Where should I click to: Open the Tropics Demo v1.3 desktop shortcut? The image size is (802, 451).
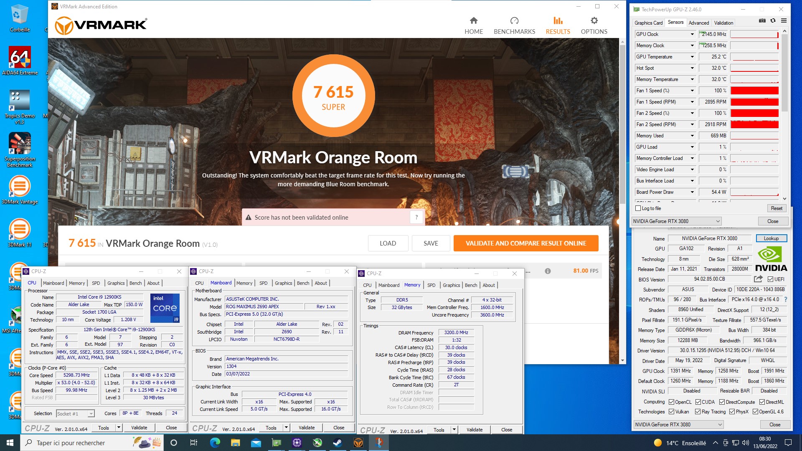click(20, 107)
